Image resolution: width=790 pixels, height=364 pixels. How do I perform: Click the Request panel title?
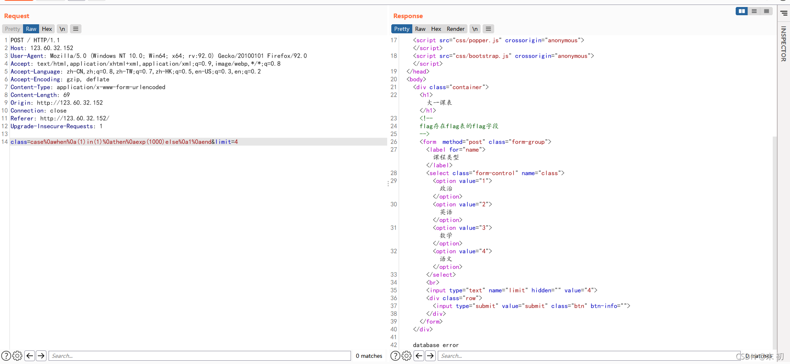point(16,16)
